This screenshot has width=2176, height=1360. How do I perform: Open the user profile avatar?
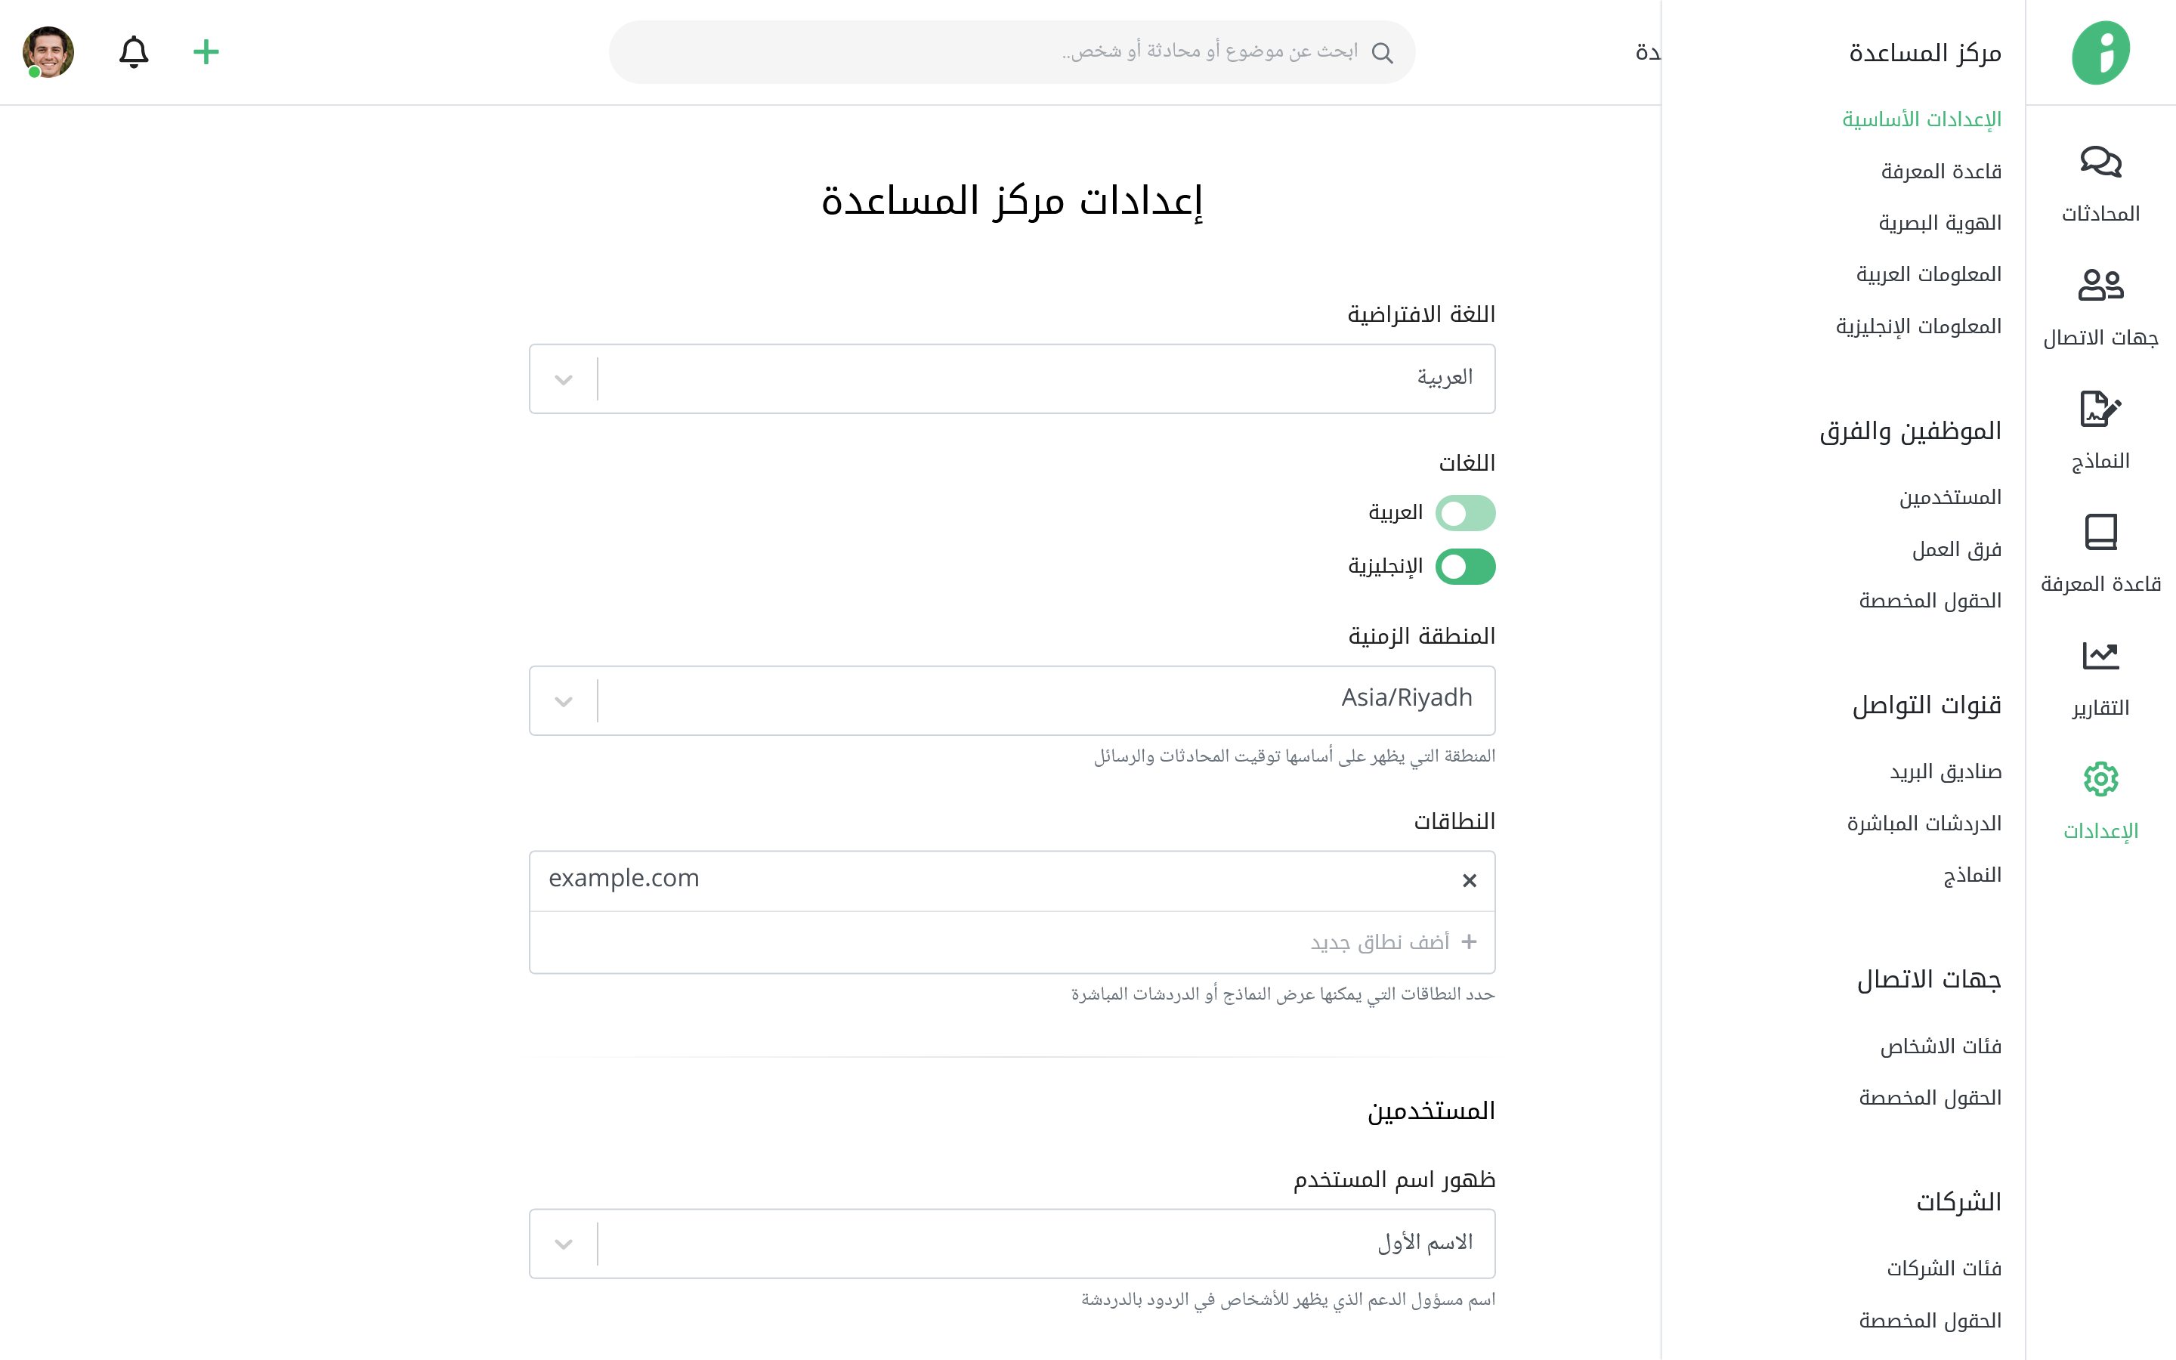coord(48,52)
